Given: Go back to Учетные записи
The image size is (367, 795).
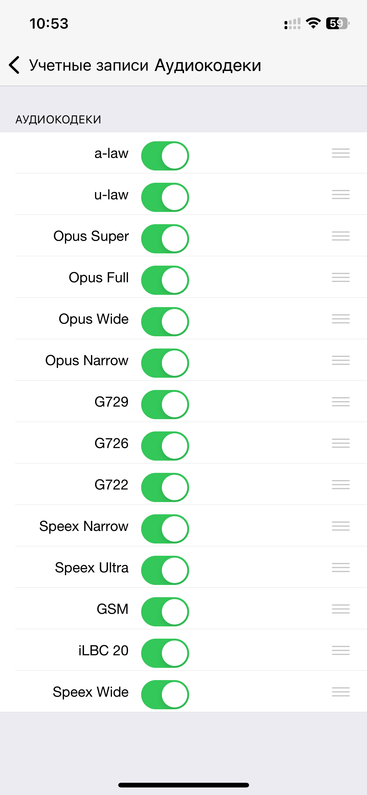Looking at the screenshot, I should pyautogui.click(x=88, y=65).
